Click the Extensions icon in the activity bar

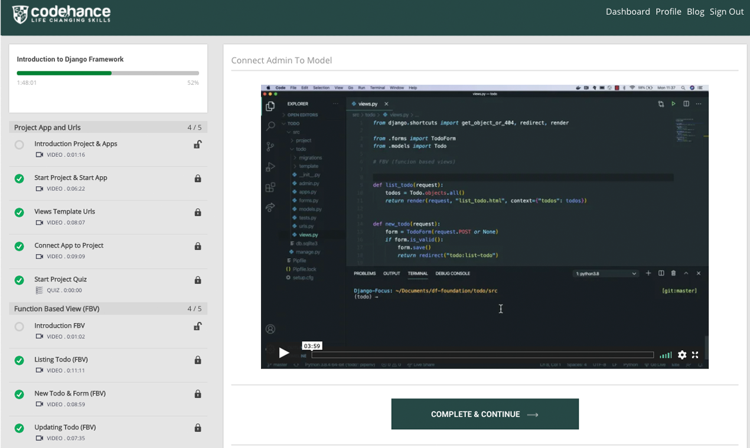tap(270, 187)
